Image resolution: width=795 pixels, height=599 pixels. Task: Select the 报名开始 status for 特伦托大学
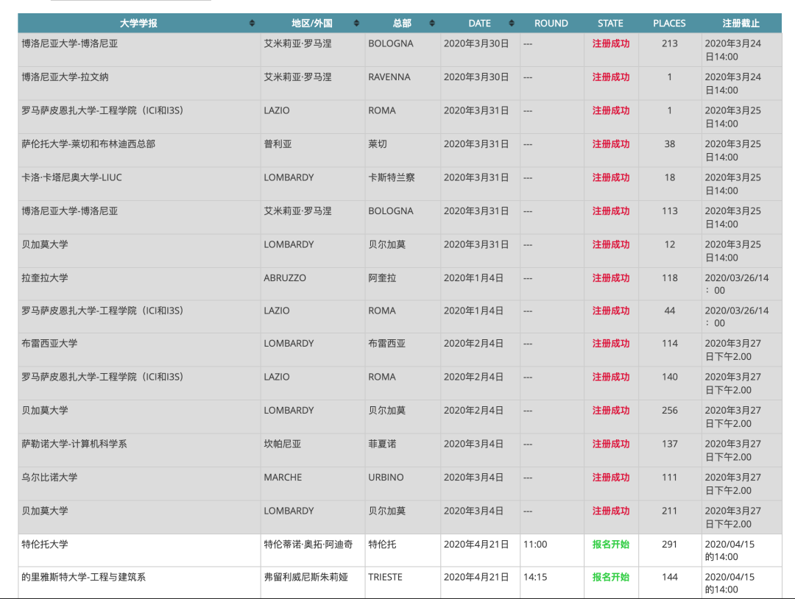click(x=611, y=545)
